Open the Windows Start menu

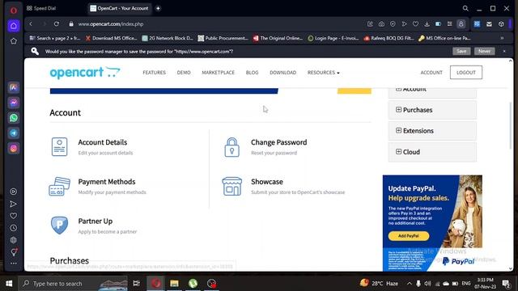pos(9,284)
